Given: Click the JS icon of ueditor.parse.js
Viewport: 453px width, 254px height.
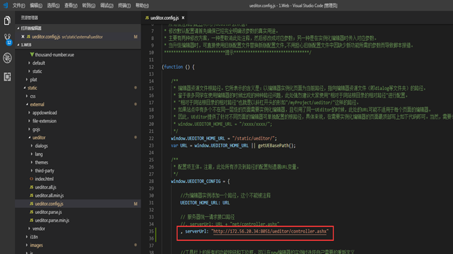Looking at the screenshot, I should [31, 212].
